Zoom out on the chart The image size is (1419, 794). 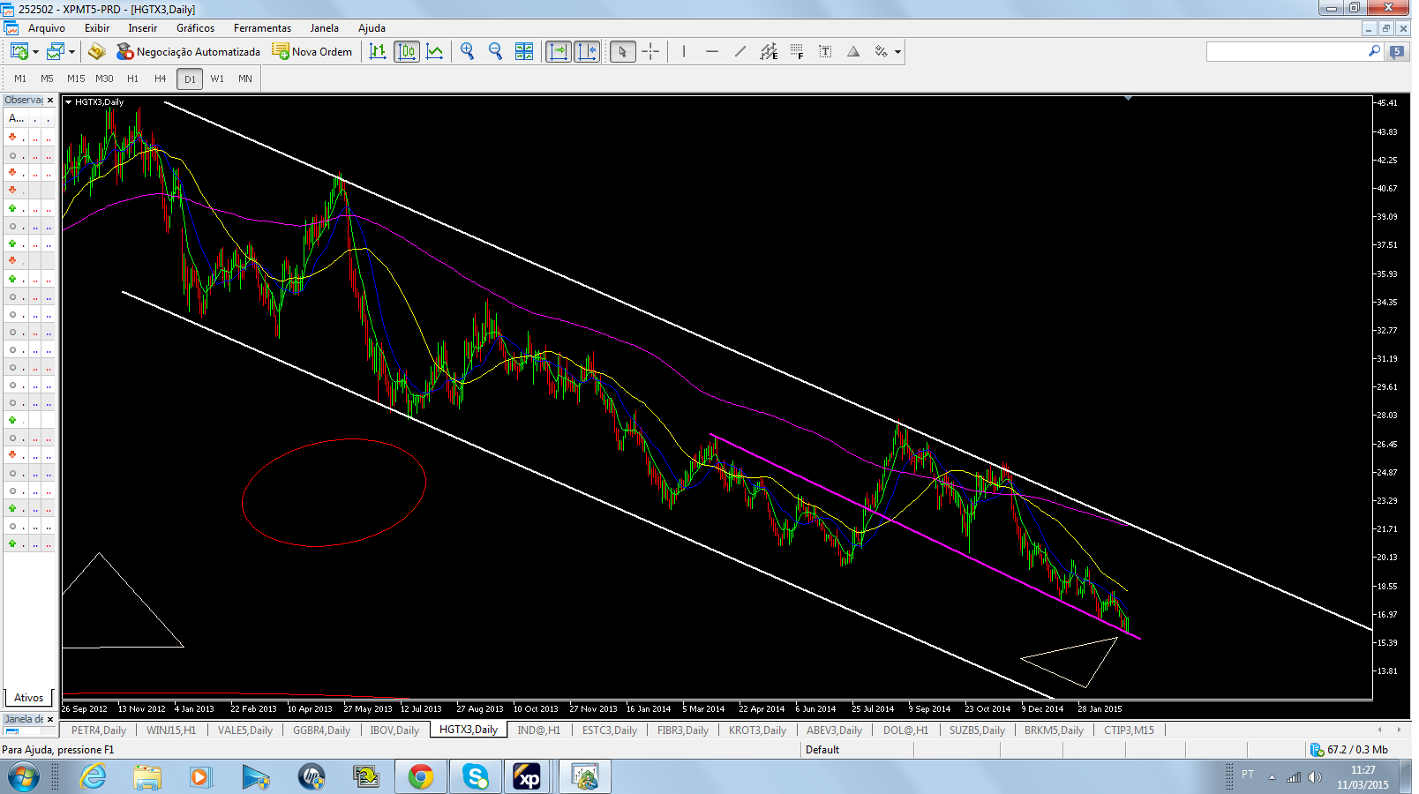[x=496, y=52]
